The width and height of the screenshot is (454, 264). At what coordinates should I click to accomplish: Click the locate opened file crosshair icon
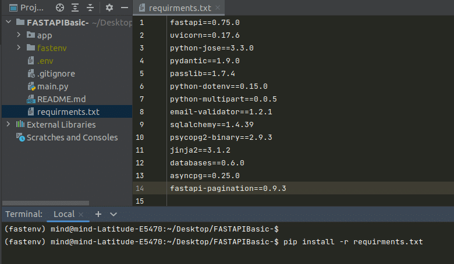60,8
